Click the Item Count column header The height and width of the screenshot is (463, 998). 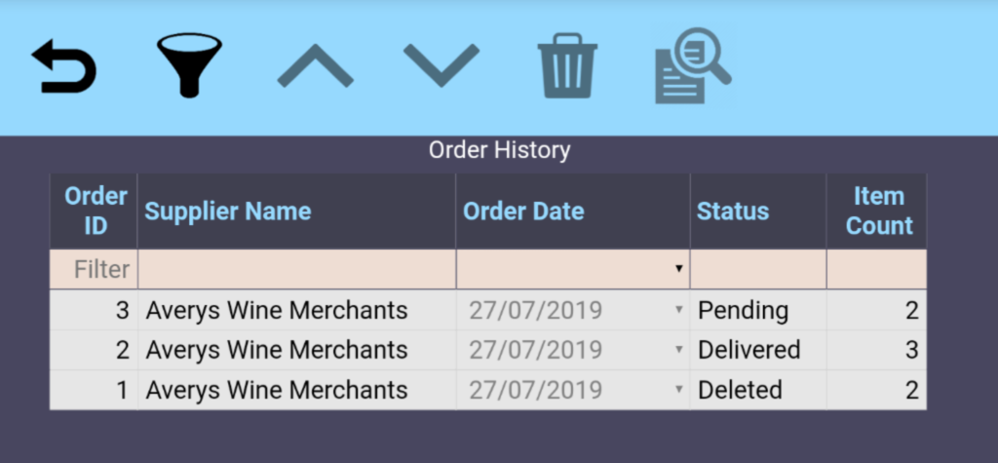point(878,212)
